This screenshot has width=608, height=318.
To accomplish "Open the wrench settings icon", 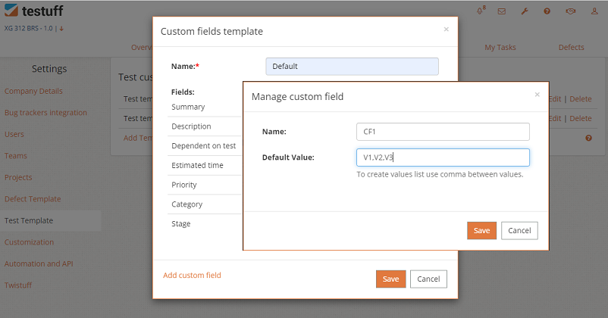I will click(x=525, y=11).
